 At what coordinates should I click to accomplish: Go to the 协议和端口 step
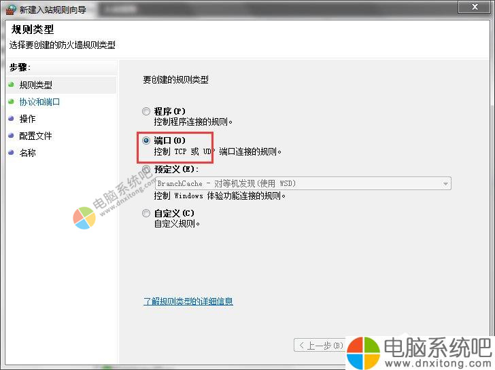point(39,102)
